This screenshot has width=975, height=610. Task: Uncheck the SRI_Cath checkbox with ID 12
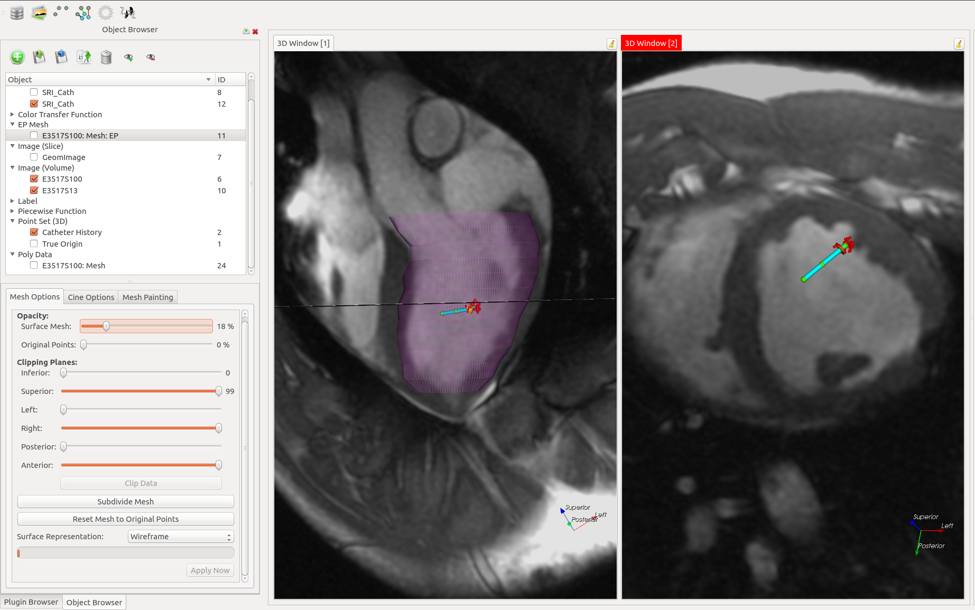34,104
